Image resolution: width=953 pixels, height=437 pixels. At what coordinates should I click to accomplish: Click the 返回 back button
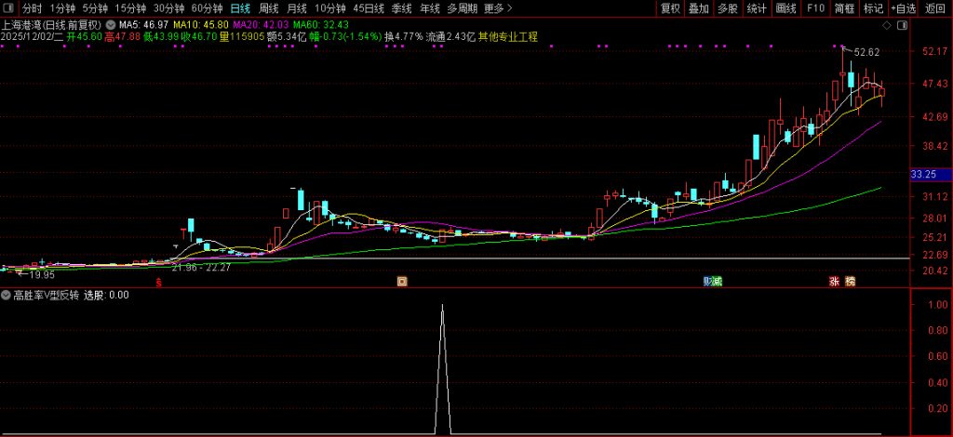(x=934, y=8)
